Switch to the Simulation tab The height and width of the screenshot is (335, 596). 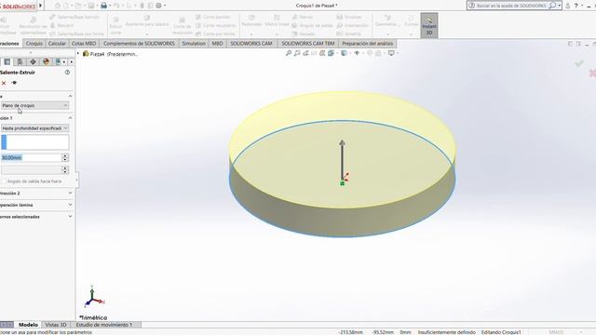(x=194, y=44)
